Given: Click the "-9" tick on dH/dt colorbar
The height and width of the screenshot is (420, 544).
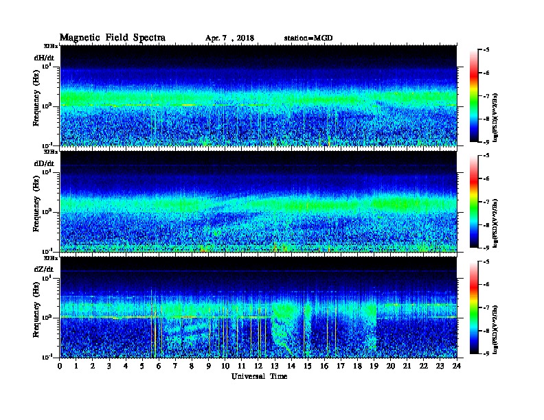Looking at the screenshot, I should tap(486, 142).
